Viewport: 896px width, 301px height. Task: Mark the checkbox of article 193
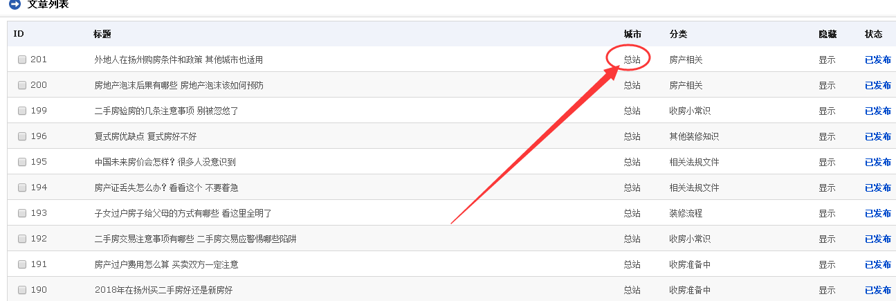(x=22, y=213)
